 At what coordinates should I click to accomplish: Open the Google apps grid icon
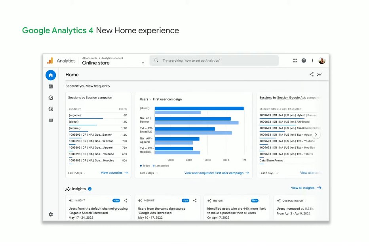point(295,61)
